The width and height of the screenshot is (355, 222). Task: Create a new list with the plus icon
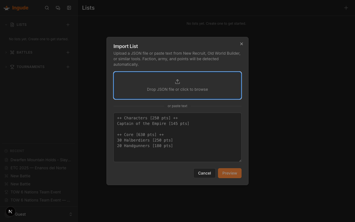click(68, 25)
